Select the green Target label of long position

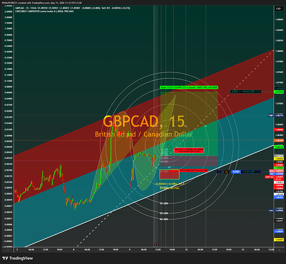(x=189, y=88)
